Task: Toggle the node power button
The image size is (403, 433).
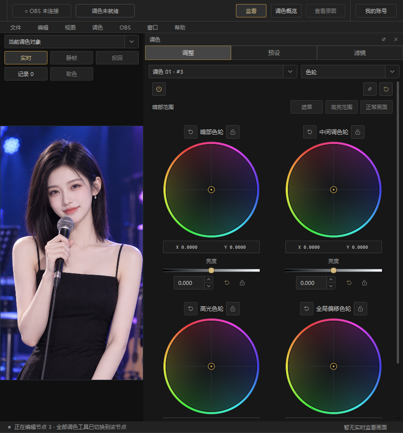Action: pyautogui.click(x=159, y=89)
